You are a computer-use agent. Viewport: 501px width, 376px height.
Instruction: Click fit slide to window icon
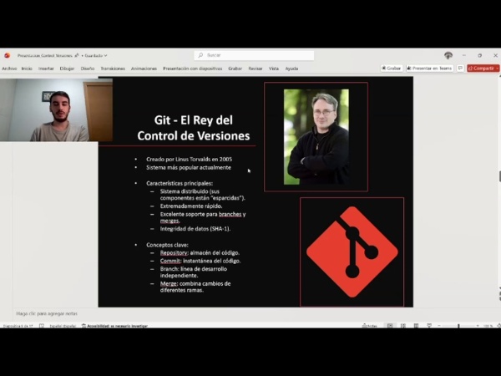[496, 326]
